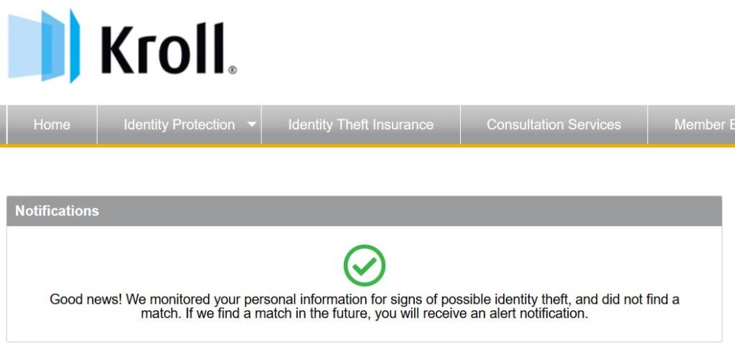Open the Home navigation item
The height and width of the screenshot is (357, 735).
pos(52,124)
